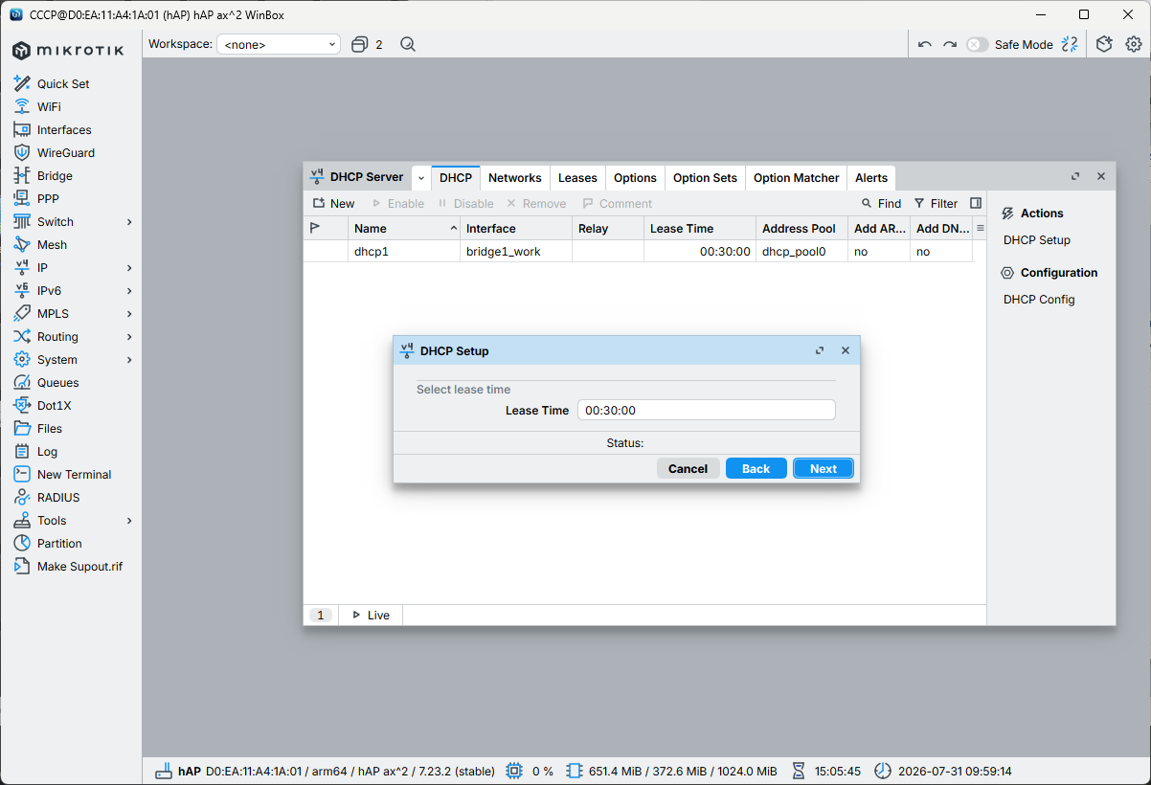Click the redo arrow in top toolbar
This screenshot has height=785, width=1151.
950,44
